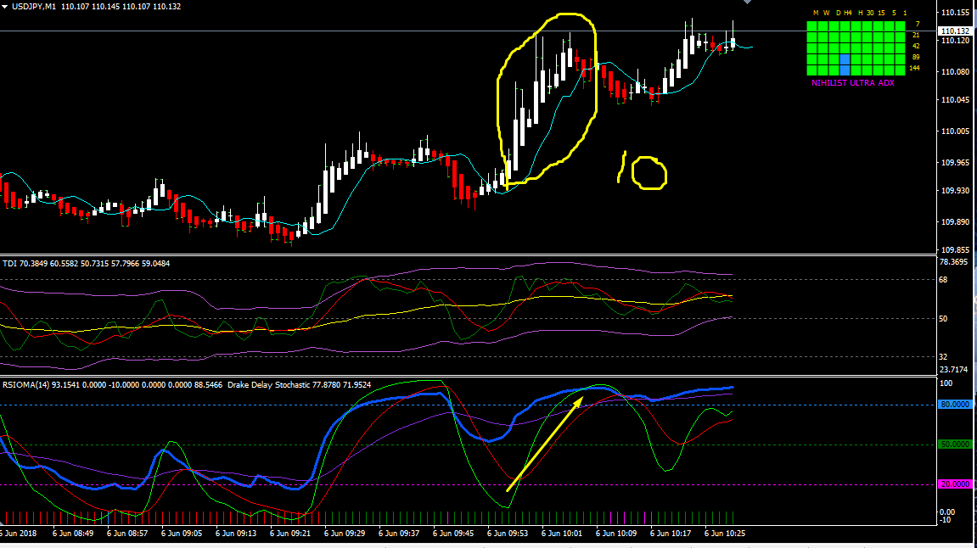977x548 pixels.
Task: Click the OHLC values 110.107 110.145 110.107 110.132
Action: (x=121, y=7)
